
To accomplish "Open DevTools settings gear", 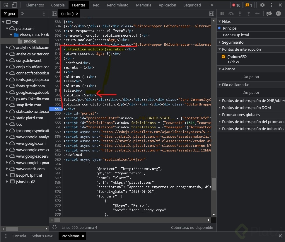I will (x=262, y=5).
